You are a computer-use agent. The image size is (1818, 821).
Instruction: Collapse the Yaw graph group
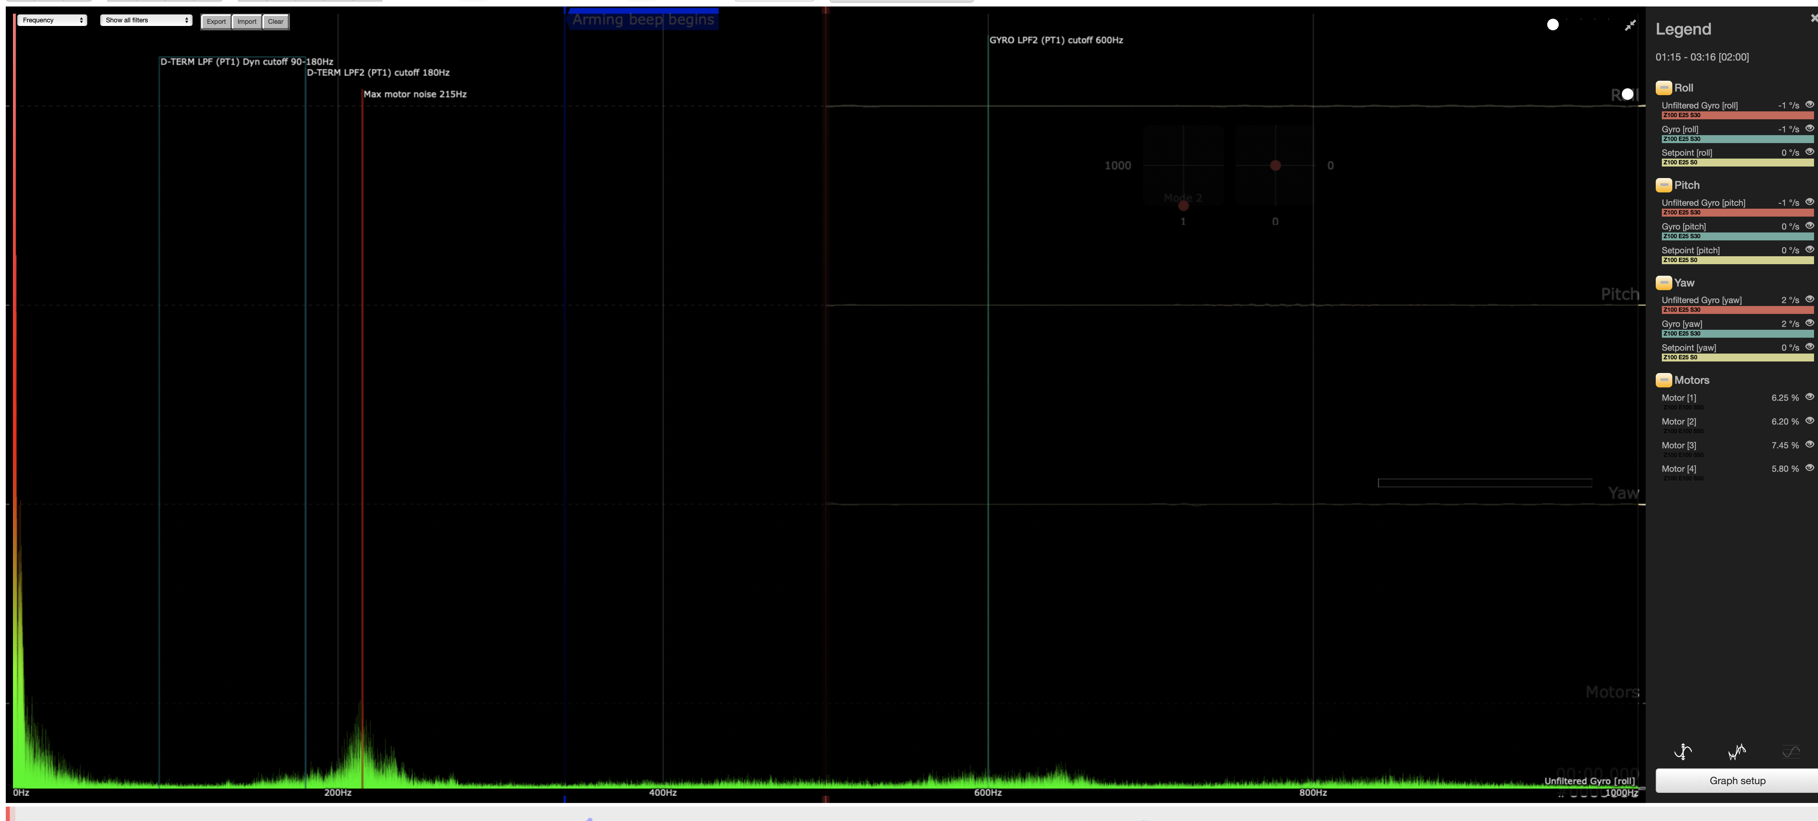point(1663,283)
